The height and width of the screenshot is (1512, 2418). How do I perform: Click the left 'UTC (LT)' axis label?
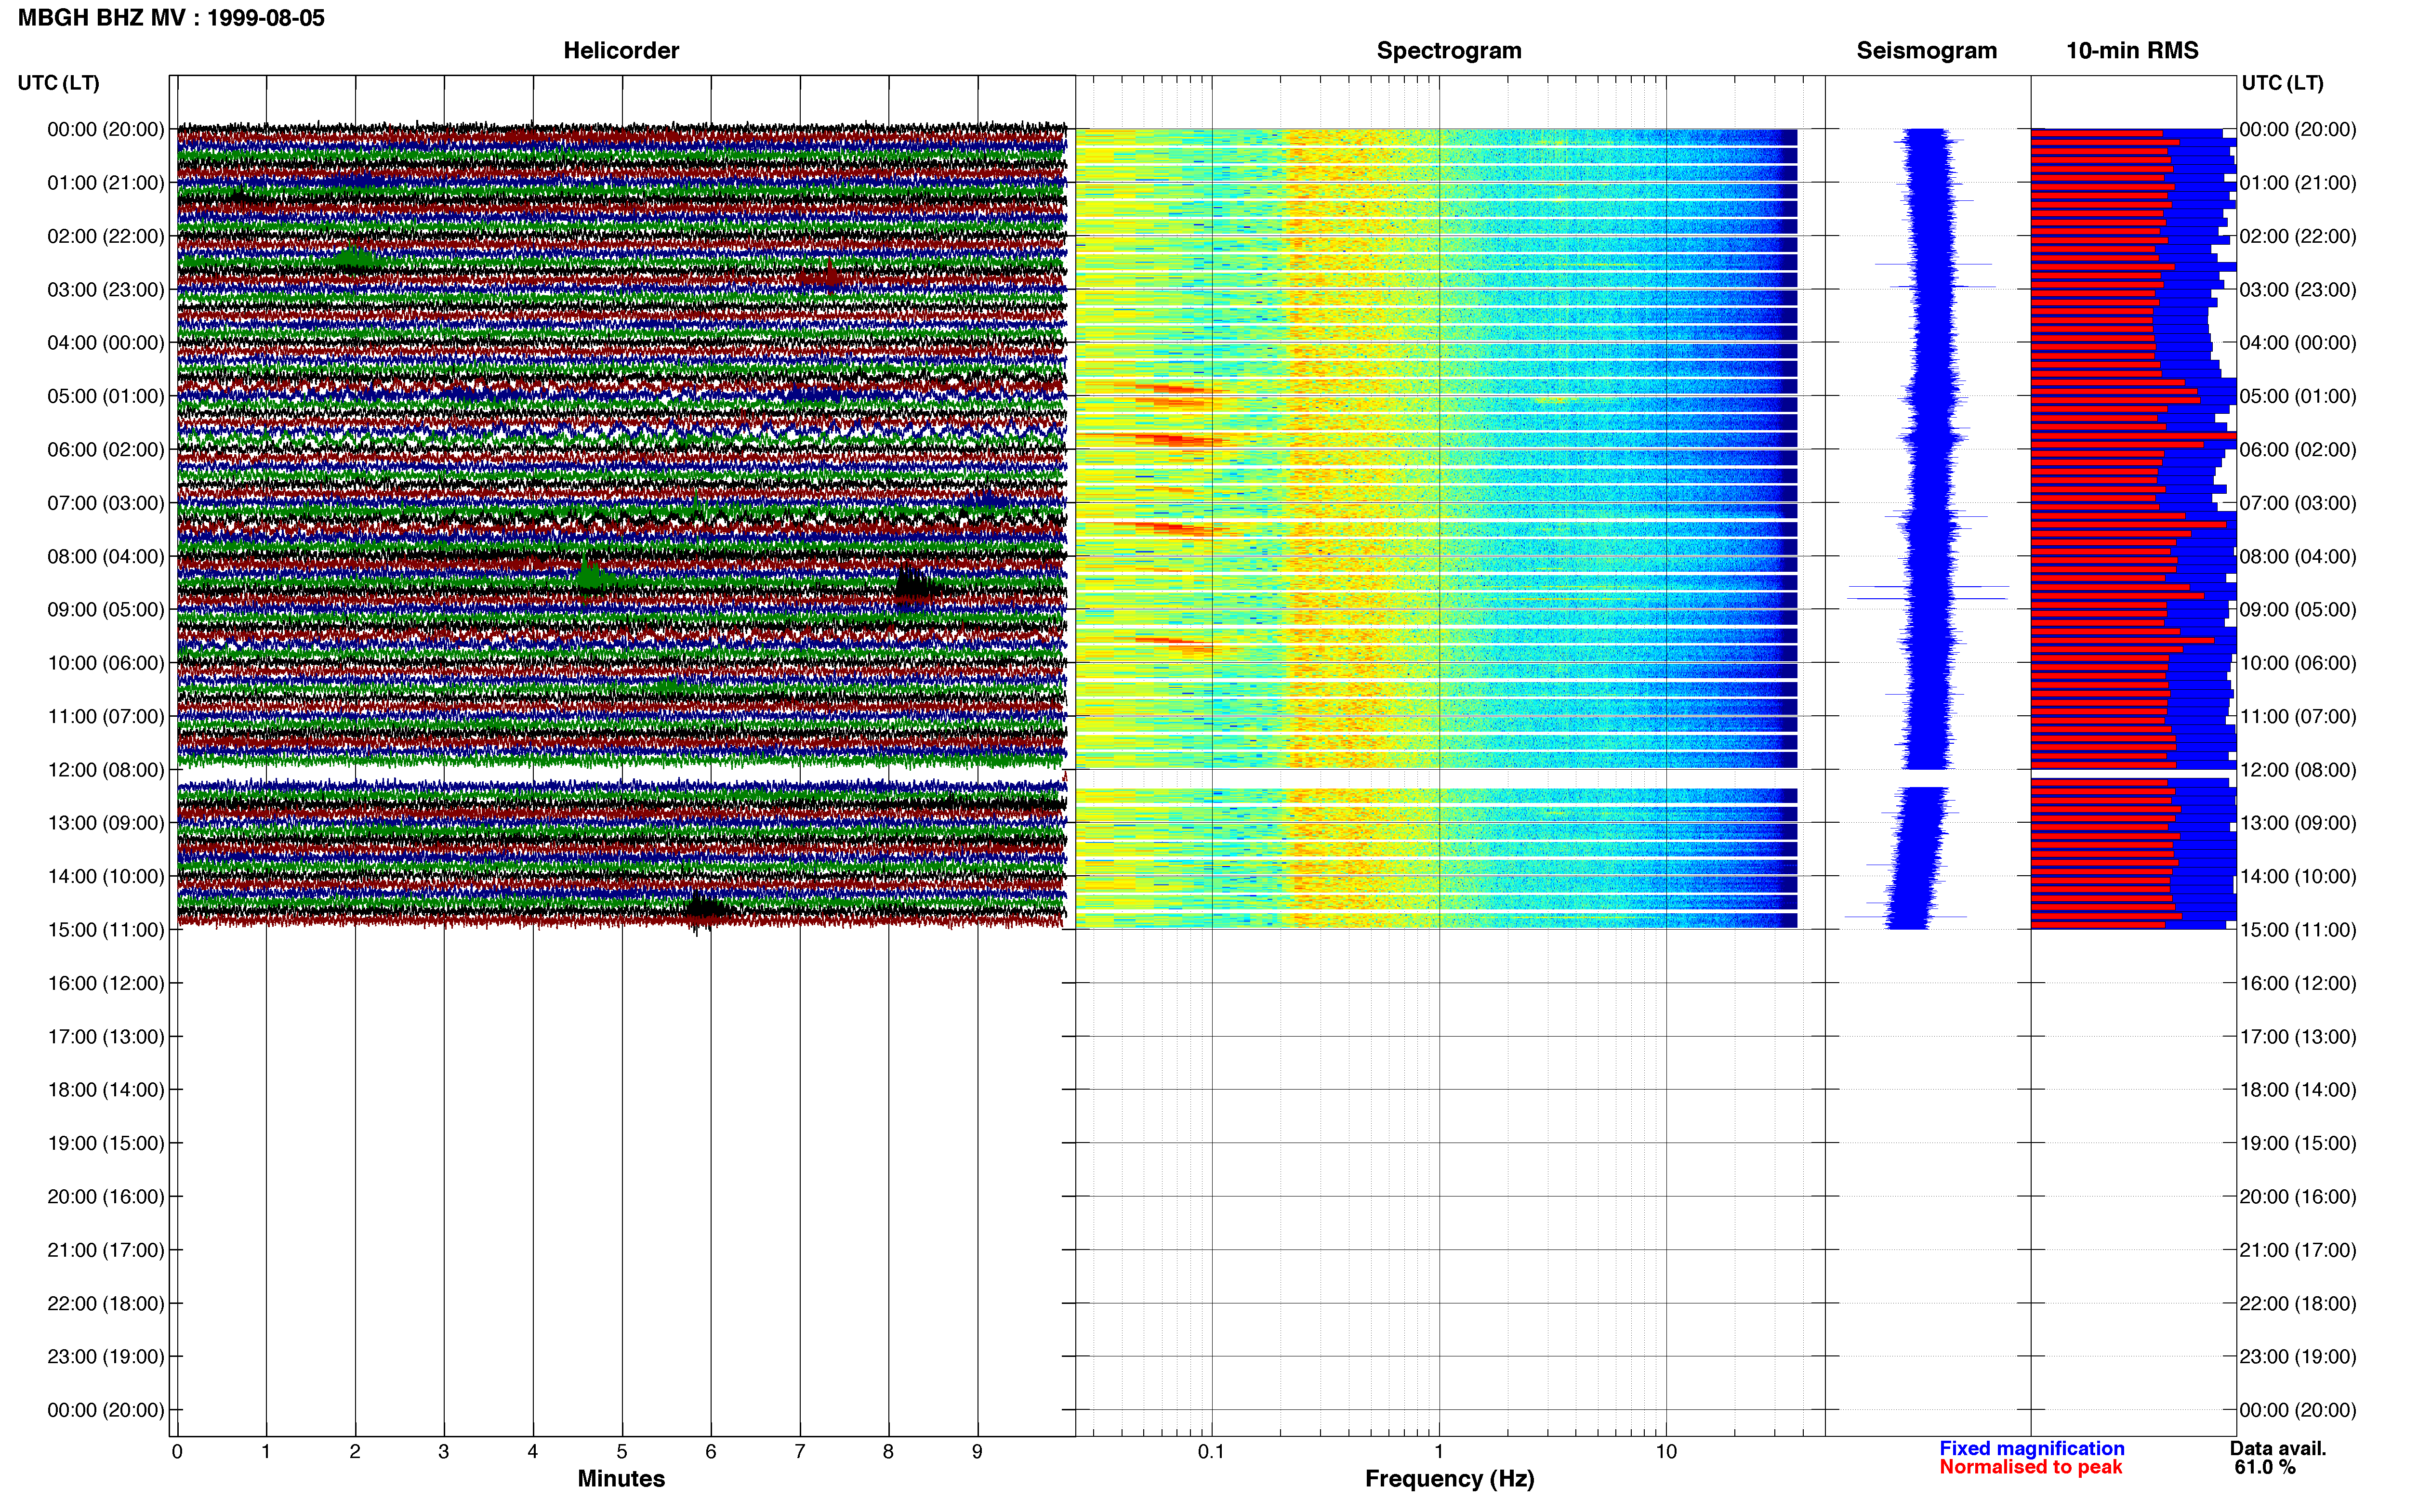click(59, 83)
